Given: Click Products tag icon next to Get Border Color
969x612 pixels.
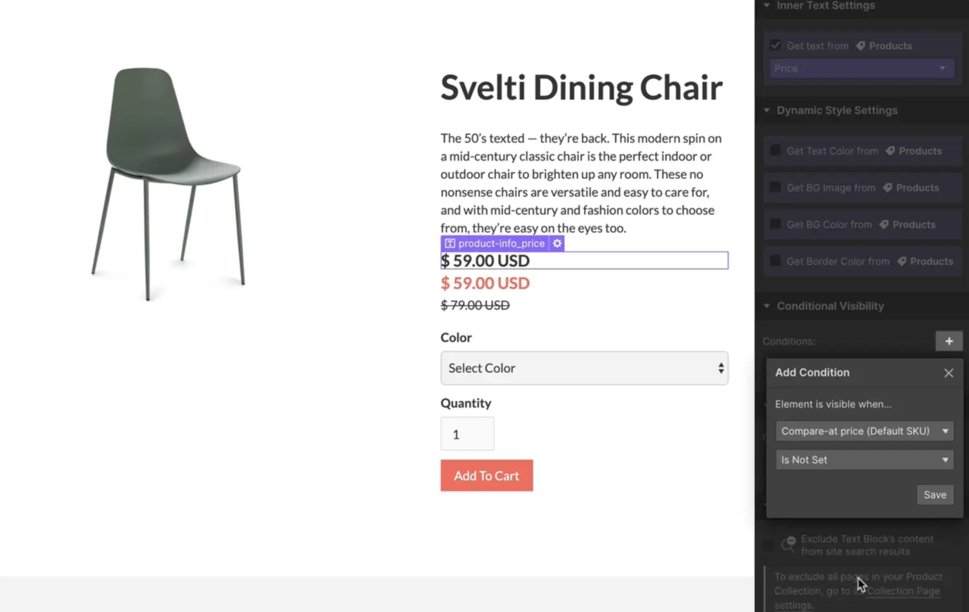Looking at the screenshot, I should point(902,261).
